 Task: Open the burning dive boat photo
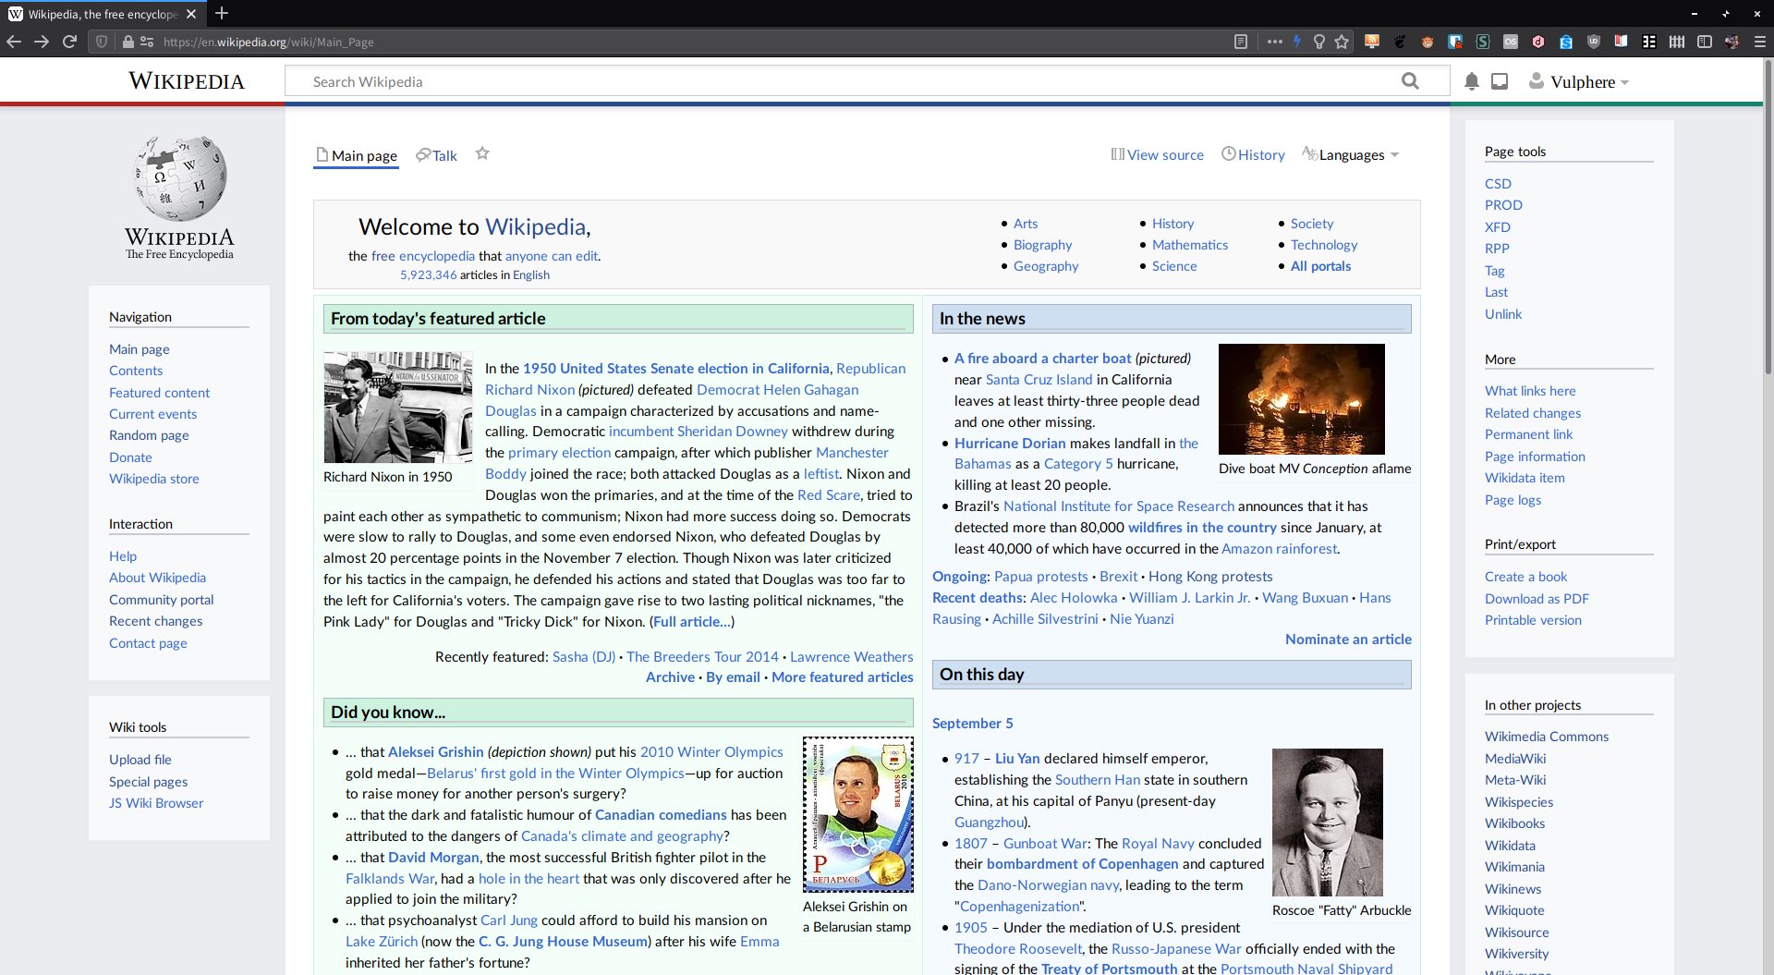pyautogui.click(x=1301, y=398)
